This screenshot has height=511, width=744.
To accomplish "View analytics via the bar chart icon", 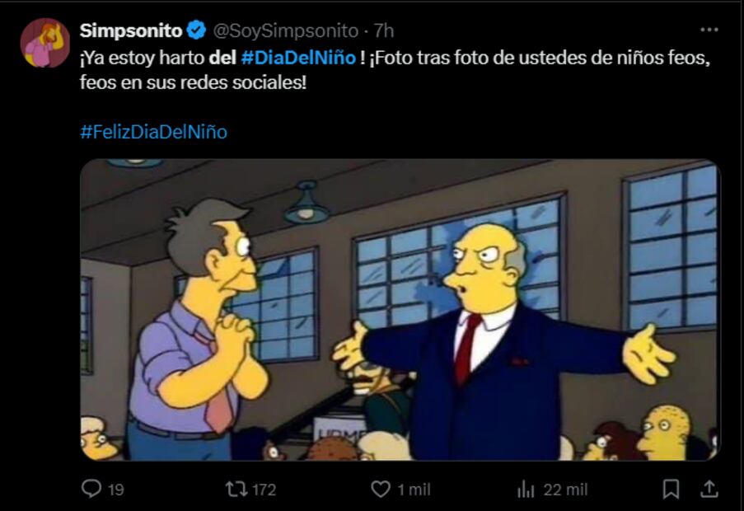I will pos(526,490).
